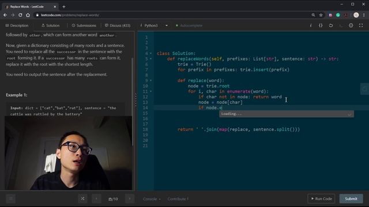Click the panel divider drag handle
Image resolution: width=369 pixels, height=207 pixels.
tap(136, 99)
